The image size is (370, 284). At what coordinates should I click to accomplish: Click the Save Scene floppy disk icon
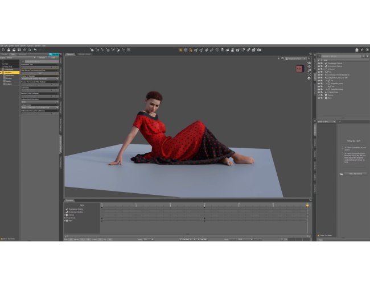[x=19, y=50]
